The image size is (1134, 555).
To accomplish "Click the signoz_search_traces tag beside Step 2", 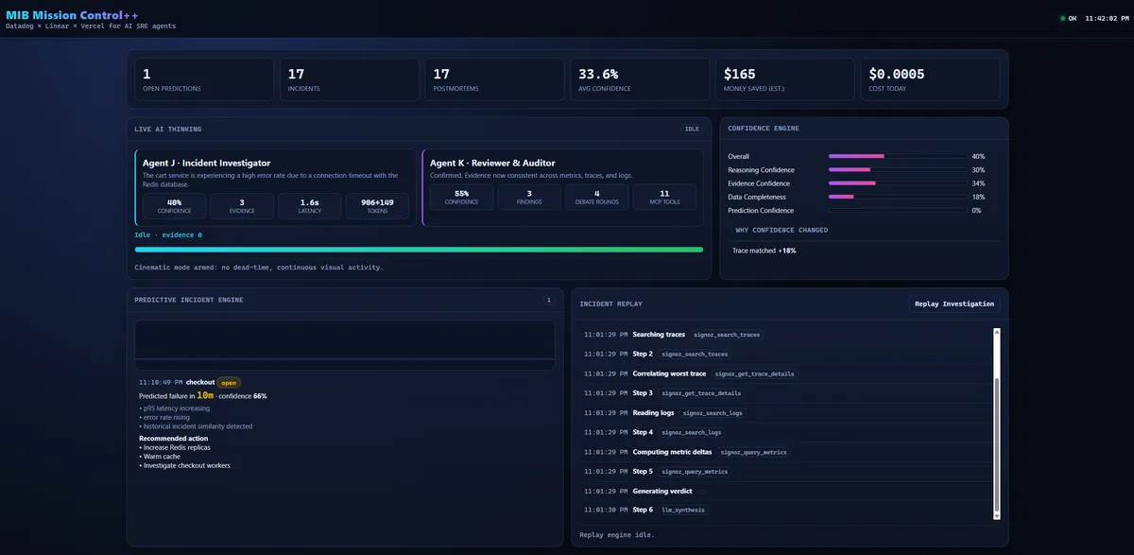I will (x=695, y=354).
